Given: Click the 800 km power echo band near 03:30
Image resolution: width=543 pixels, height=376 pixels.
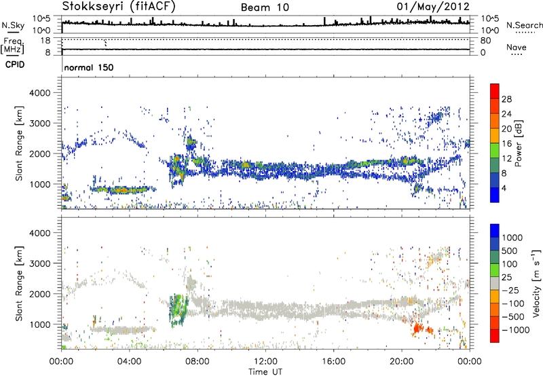Looking at the screenshot, I should (123, 190).
